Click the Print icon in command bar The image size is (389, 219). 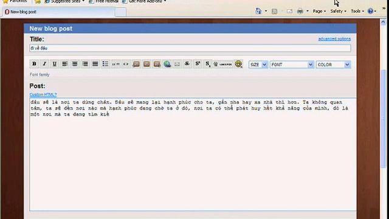click(300, 11)
